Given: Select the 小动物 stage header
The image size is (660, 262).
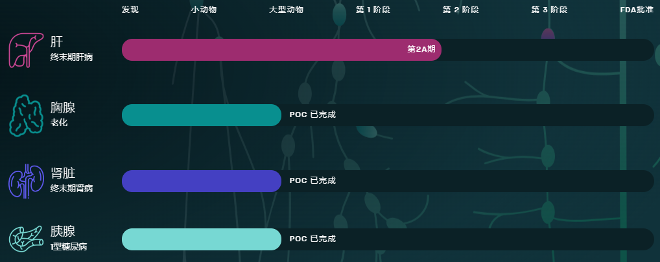Looking at the screenshot, I should pyautogui.click(x=204, y=10).
